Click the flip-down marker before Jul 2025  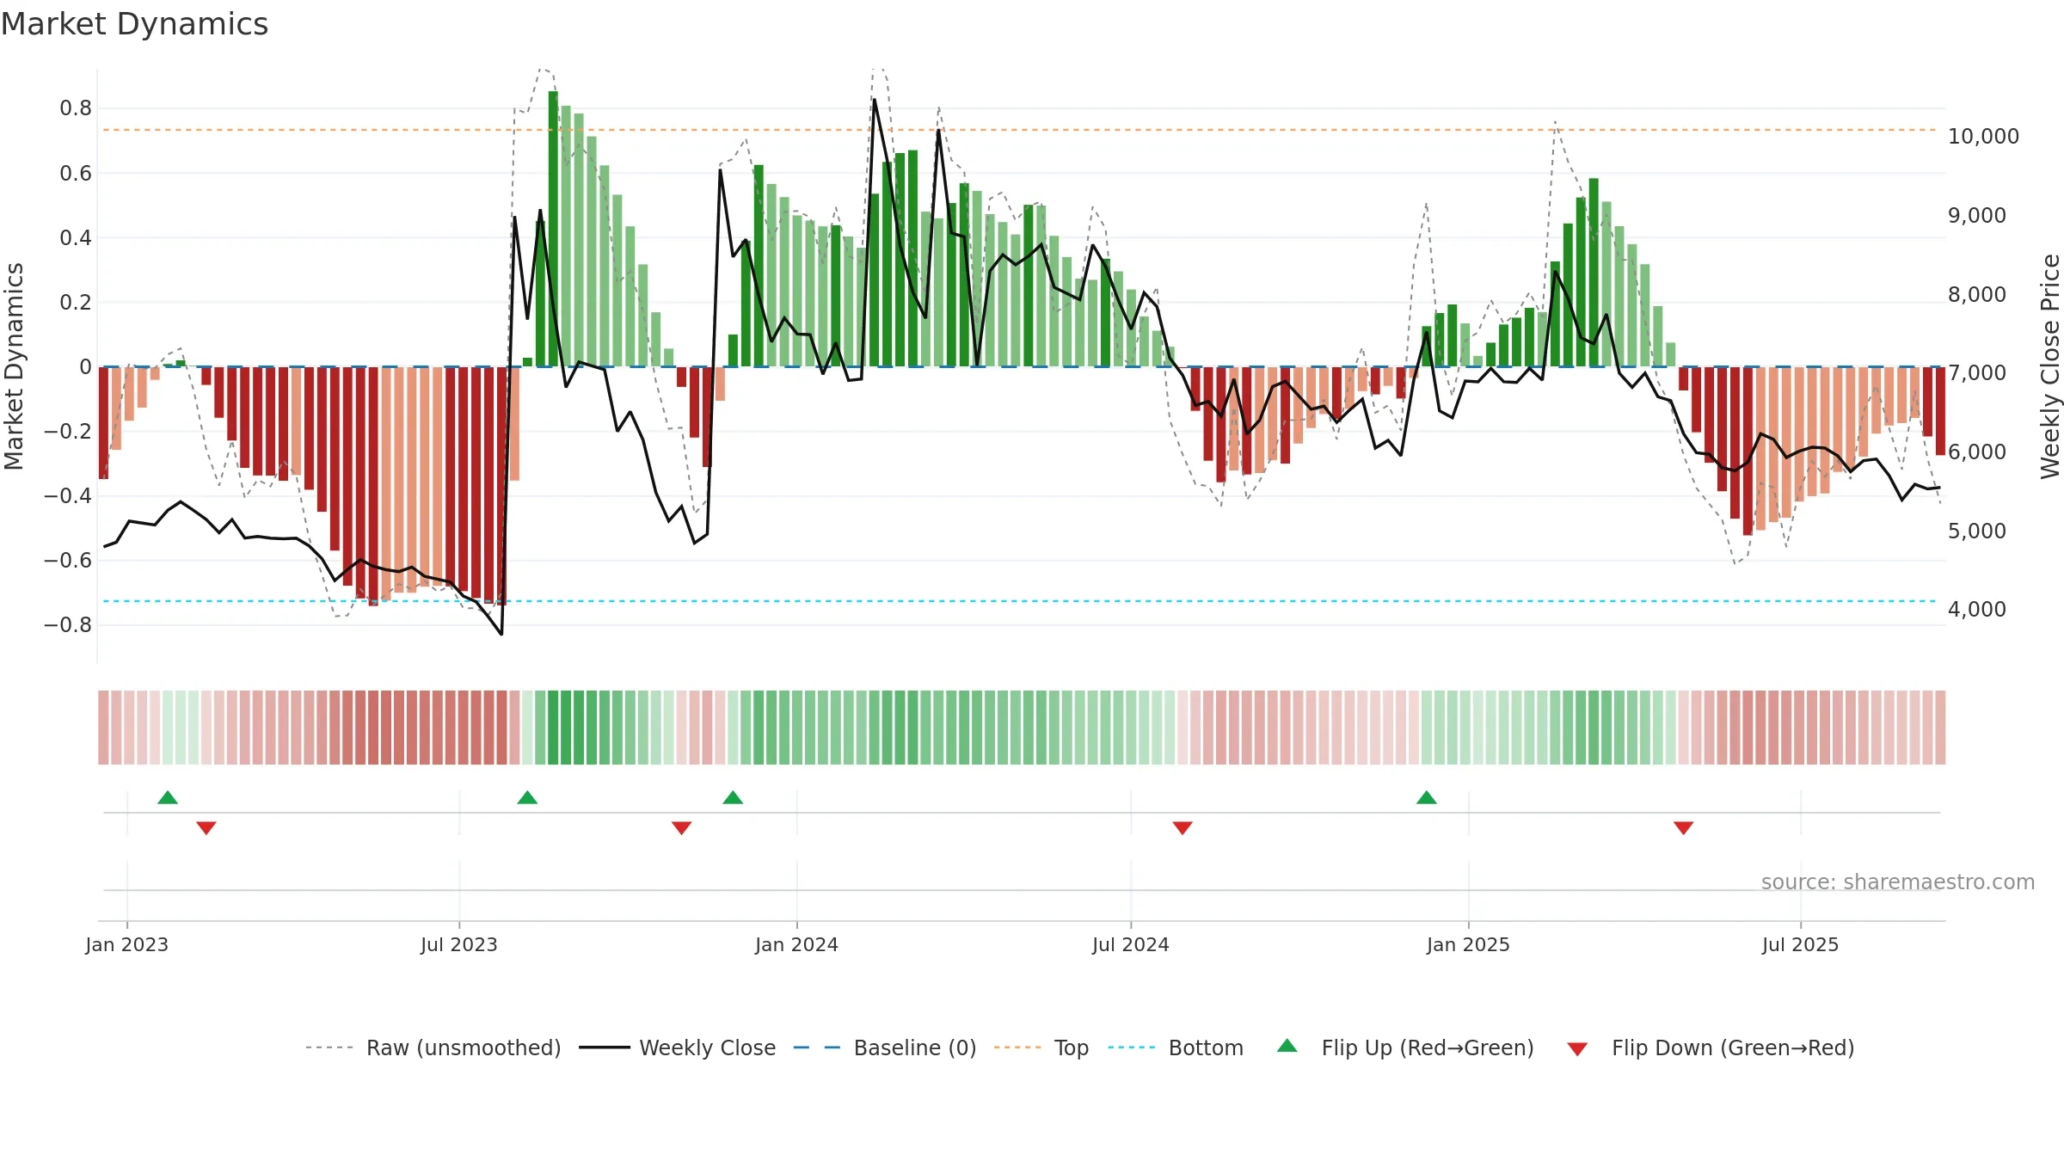coord(1684,828)
